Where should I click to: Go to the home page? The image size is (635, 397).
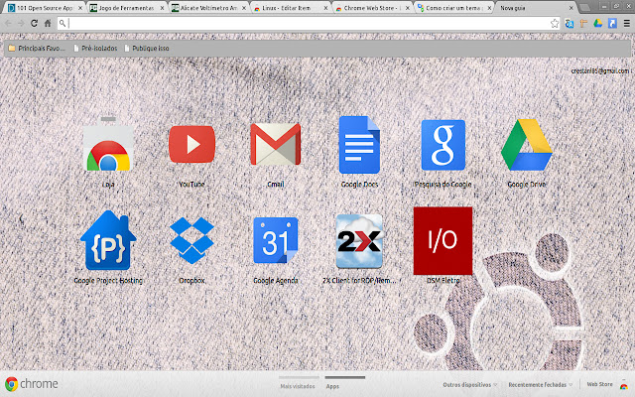tap(48, 24)
